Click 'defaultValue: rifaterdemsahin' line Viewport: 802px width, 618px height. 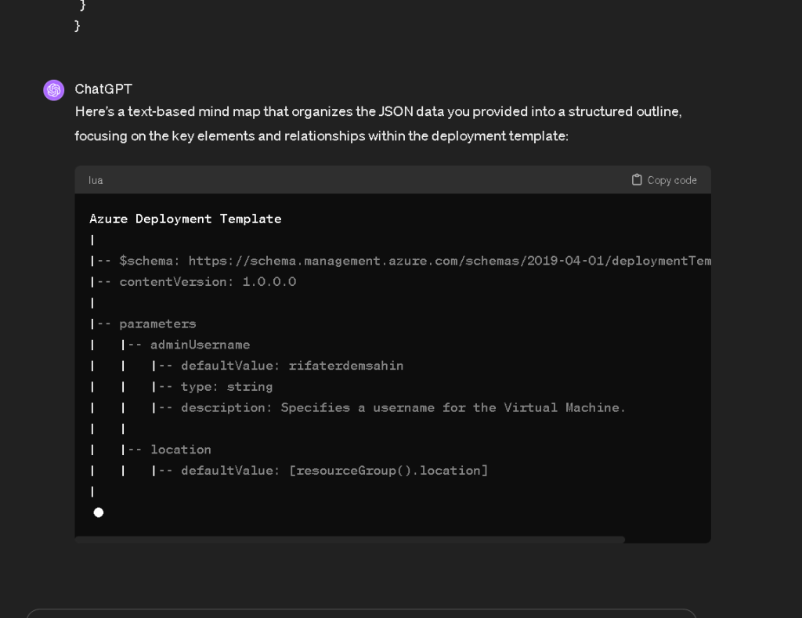pyautogui.click(x=277, y=366)
